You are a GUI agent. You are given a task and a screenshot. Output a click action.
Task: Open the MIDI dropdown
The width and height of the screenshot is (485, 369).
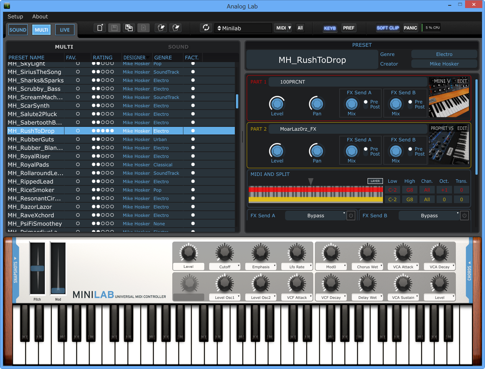coord(283,28)
